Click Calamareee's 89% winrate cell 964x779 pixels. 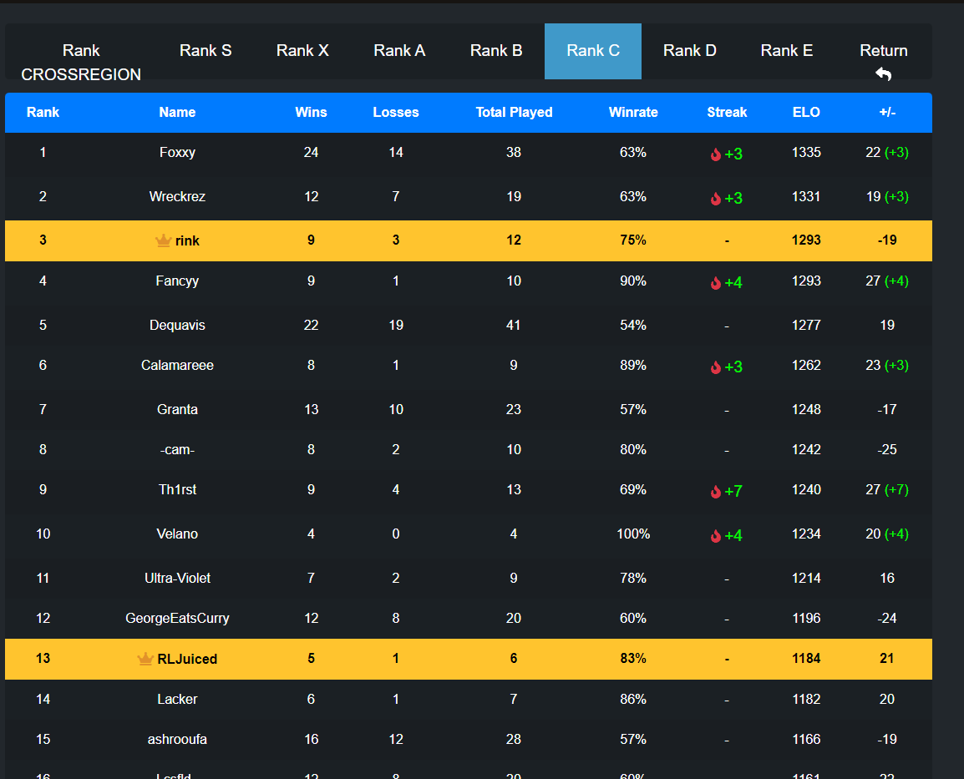(633, 365)
